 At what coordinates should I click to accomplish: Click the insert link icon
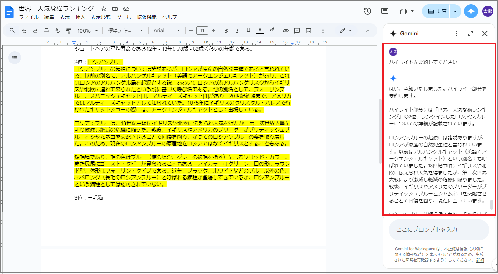pyautogui.click(x=286, y=31)
